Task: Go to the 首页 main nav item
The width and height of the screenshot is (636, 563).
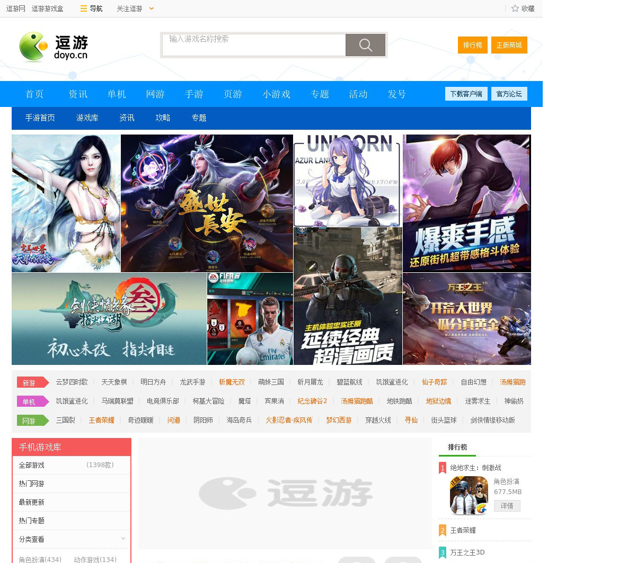Action: tap(34, 94)
